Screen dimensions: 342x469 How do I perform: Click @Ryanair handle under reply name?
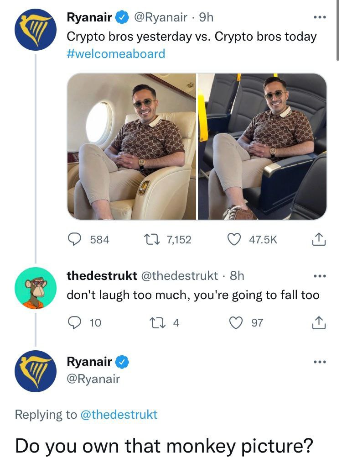click(93, 379)
